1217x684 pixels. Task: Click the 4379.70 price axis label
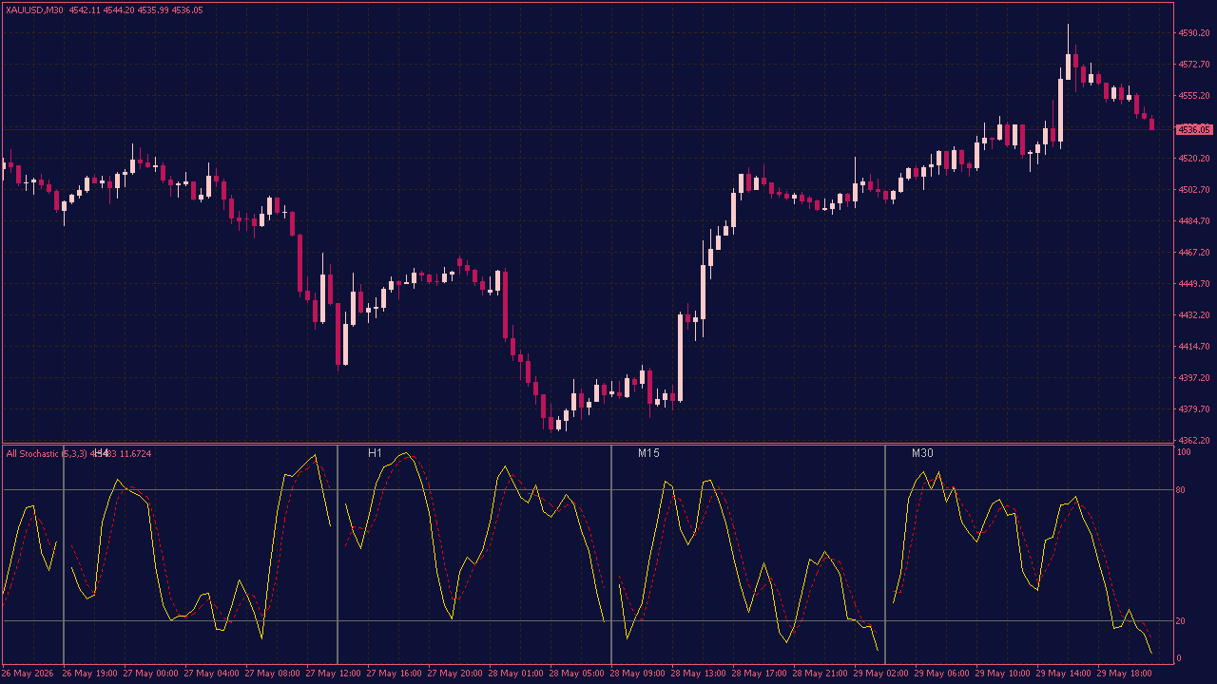point(1194,409)
